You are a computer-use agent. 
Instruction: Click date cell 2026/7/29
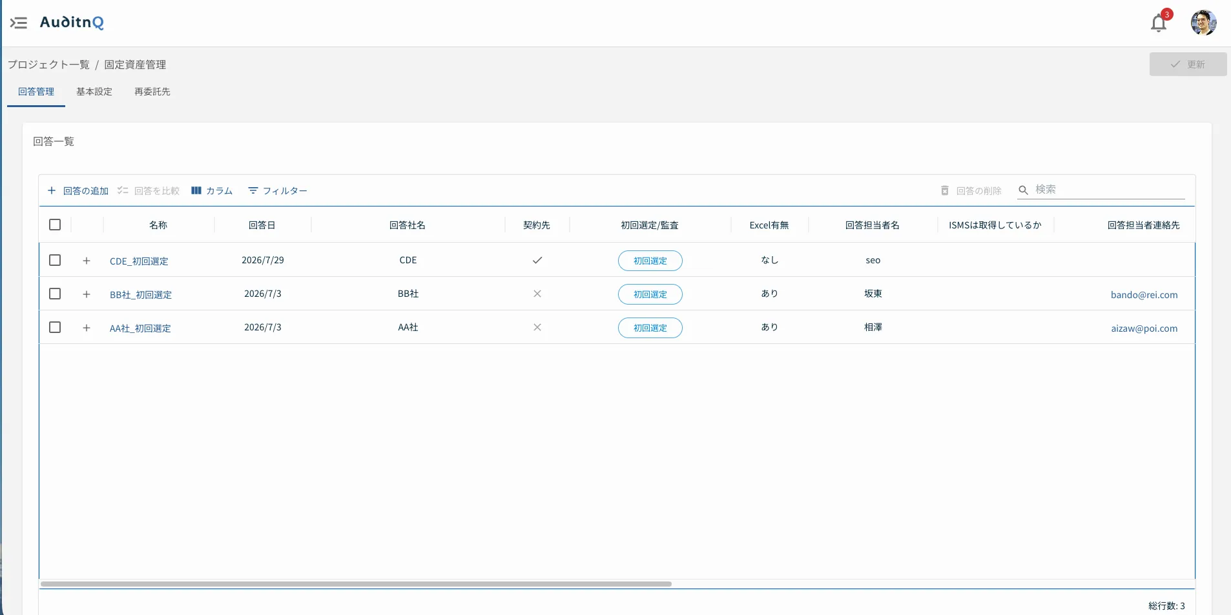coord(263,260)
